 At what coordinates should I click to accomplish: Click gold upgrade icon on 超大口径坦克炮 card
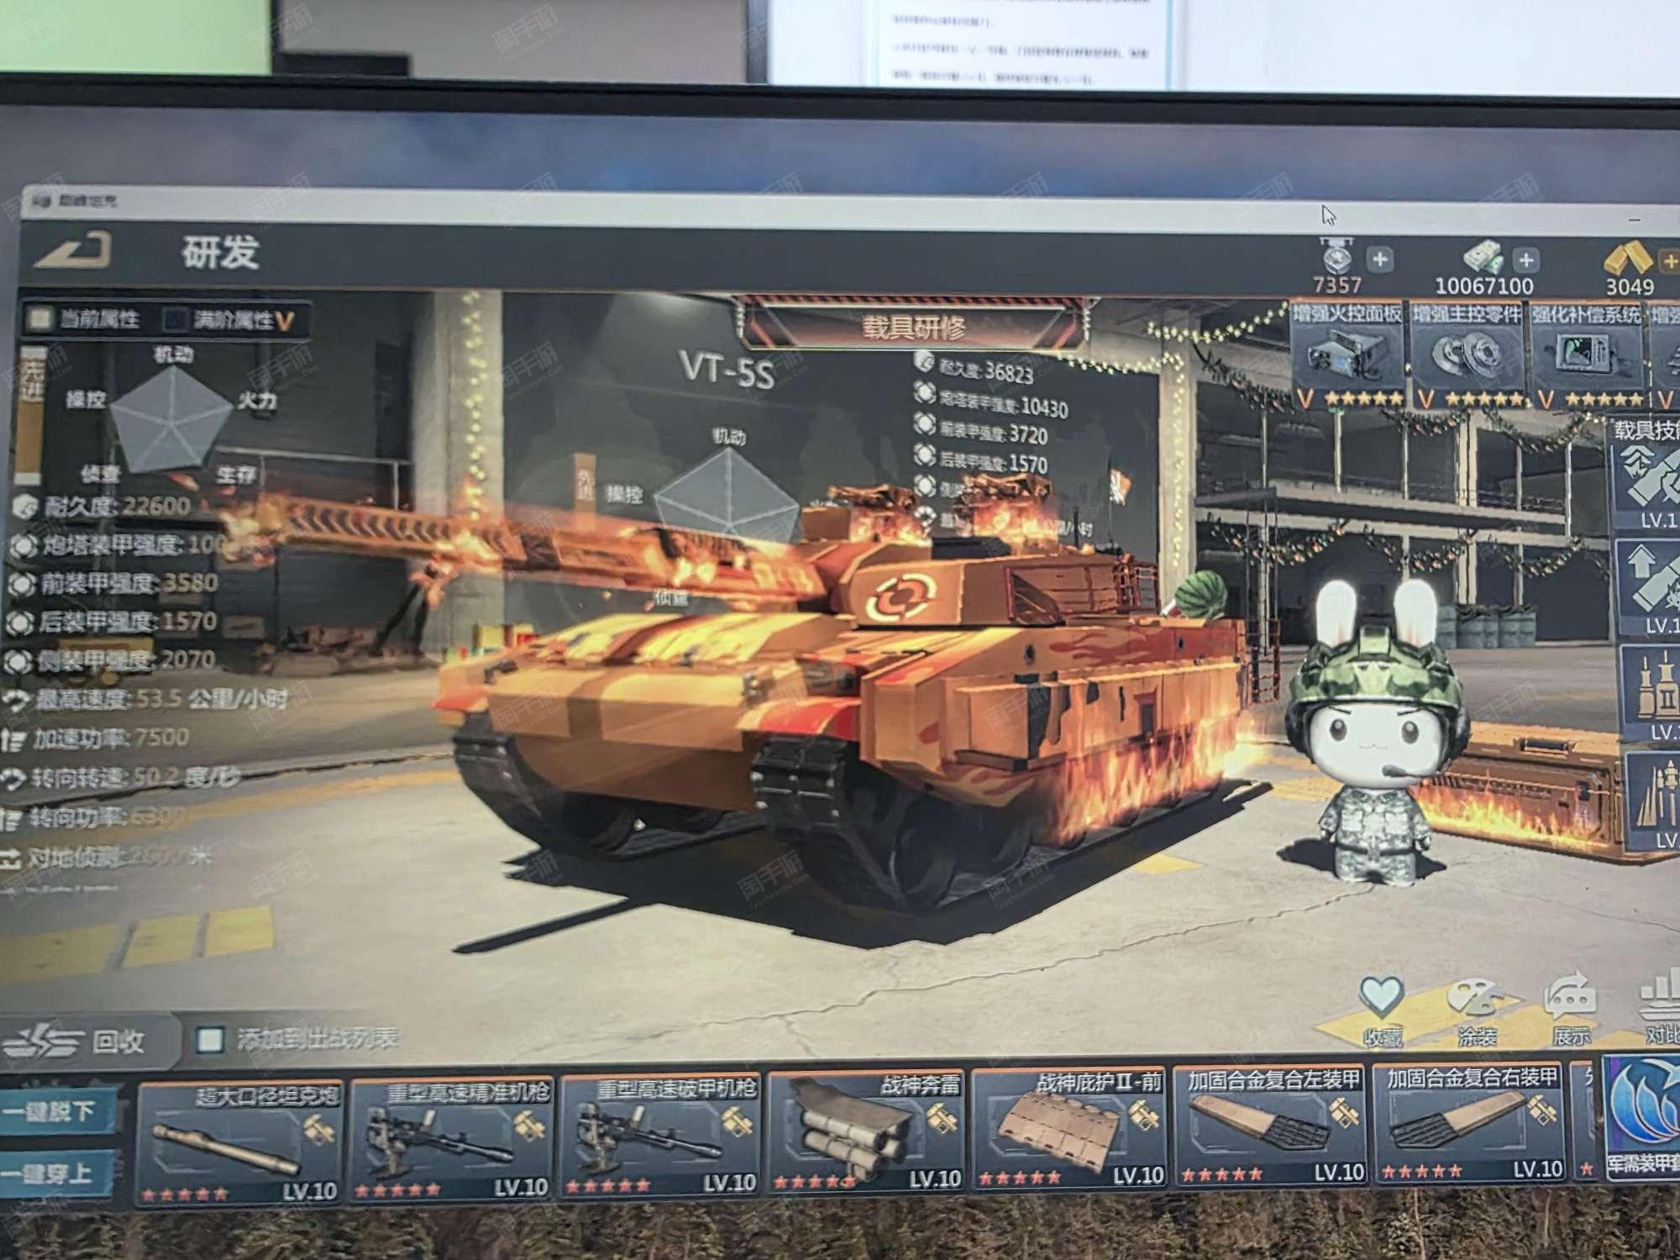[x=319, y=1129]
